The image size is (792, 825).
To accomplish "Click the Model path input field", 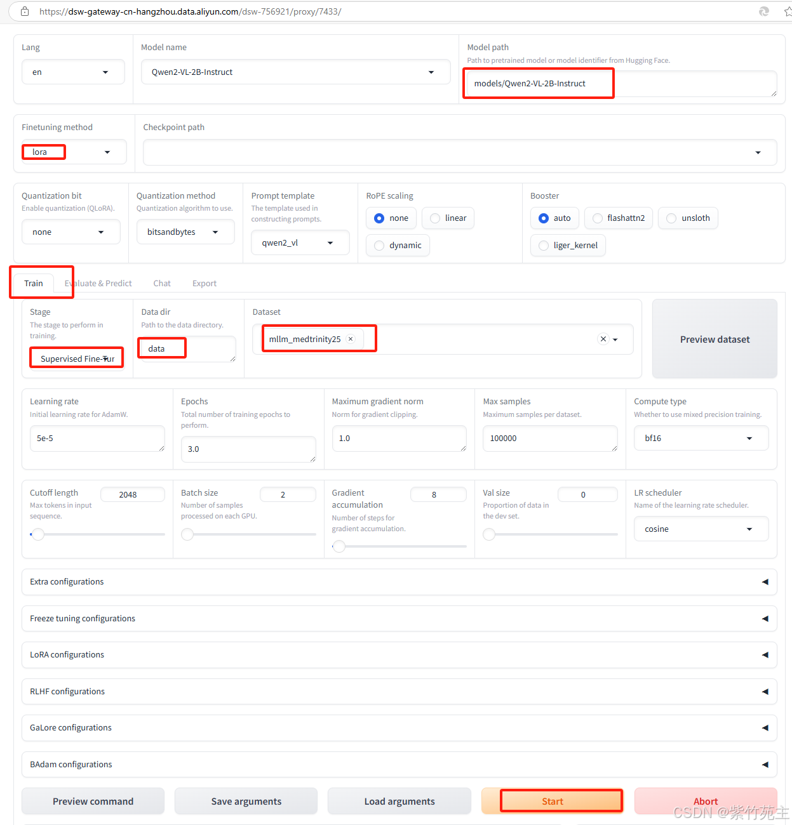I will [622, 84].
